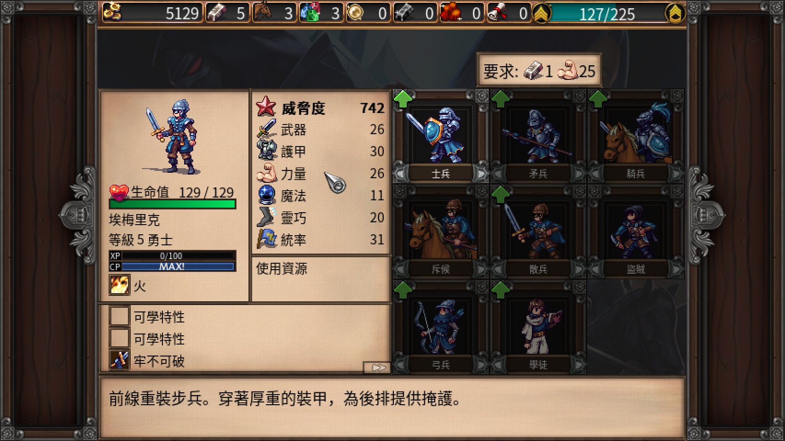785x441 pixels.
Task: Click the 使用資源 label
Action: coord(282,268)
